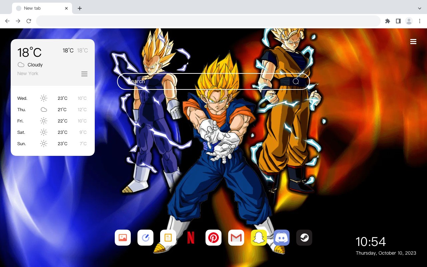Open the blue tasks checkmark shortcut
This screenshot has width=427, height=267.
[145, 238]
